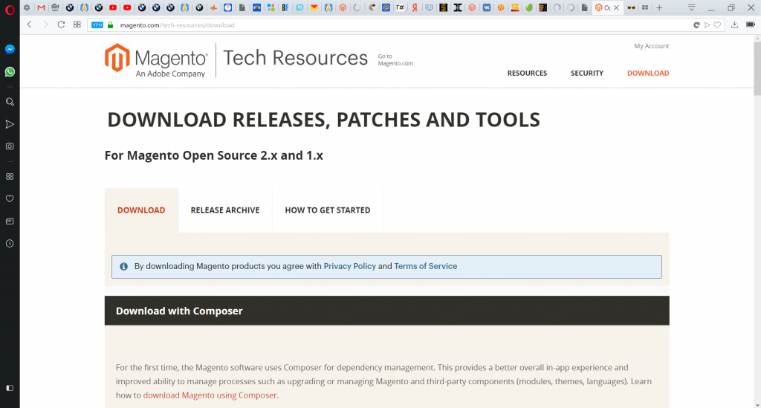This screenshot has width=761, height=408.
Task: Click the Magento logo
Action: pos(156,61)
